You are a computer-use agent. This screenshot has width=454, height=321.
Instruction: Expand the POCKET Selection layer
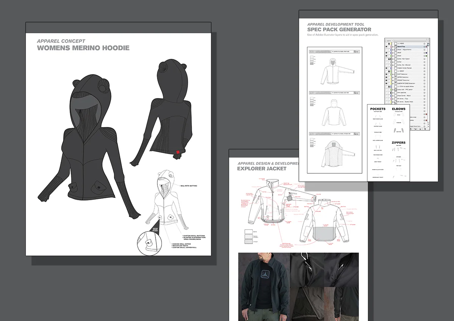[x=393, y=80]
